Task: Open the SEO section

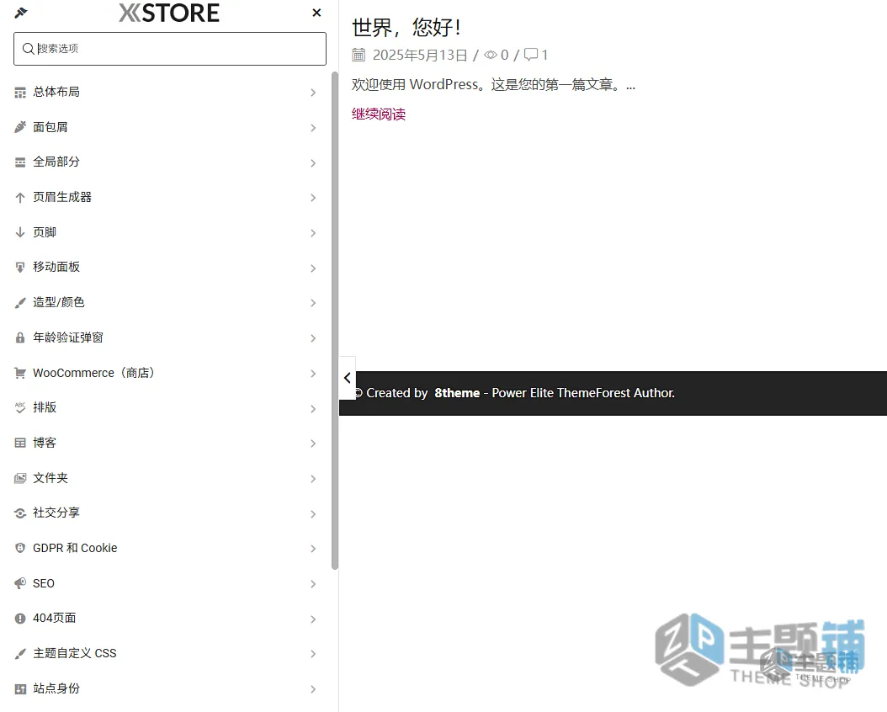Action: pos(165,583)
